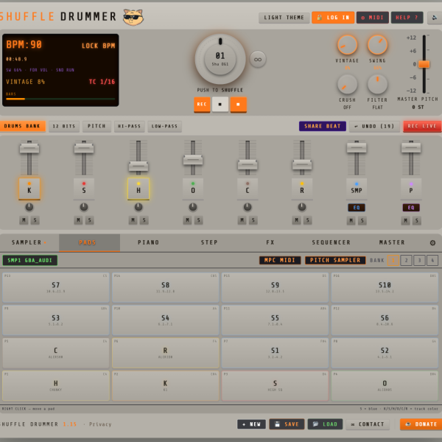Open EQ for SMP track
This screenshot has width=442, height=442.
(x=357, y=208)
